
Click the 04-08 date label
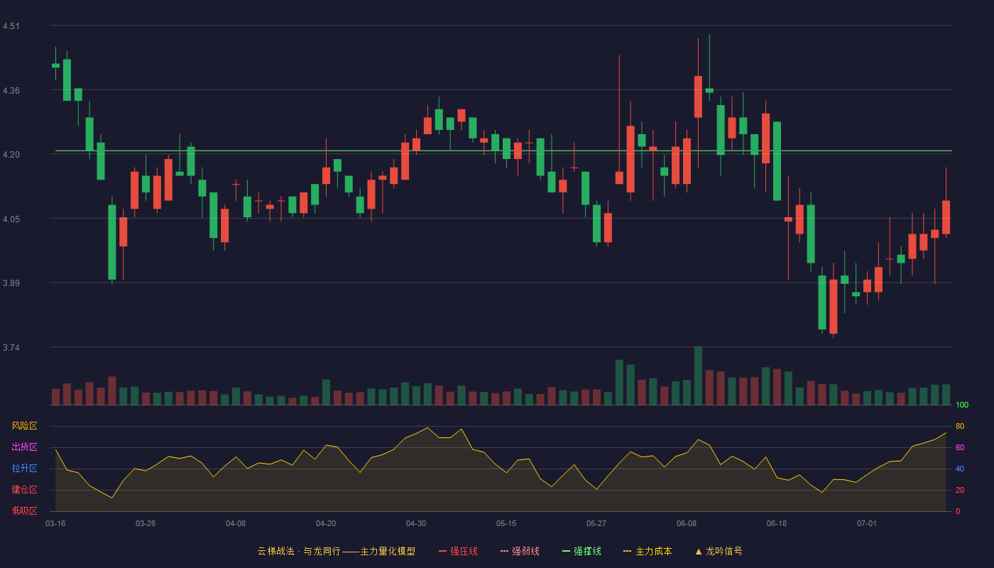point(236,523)
